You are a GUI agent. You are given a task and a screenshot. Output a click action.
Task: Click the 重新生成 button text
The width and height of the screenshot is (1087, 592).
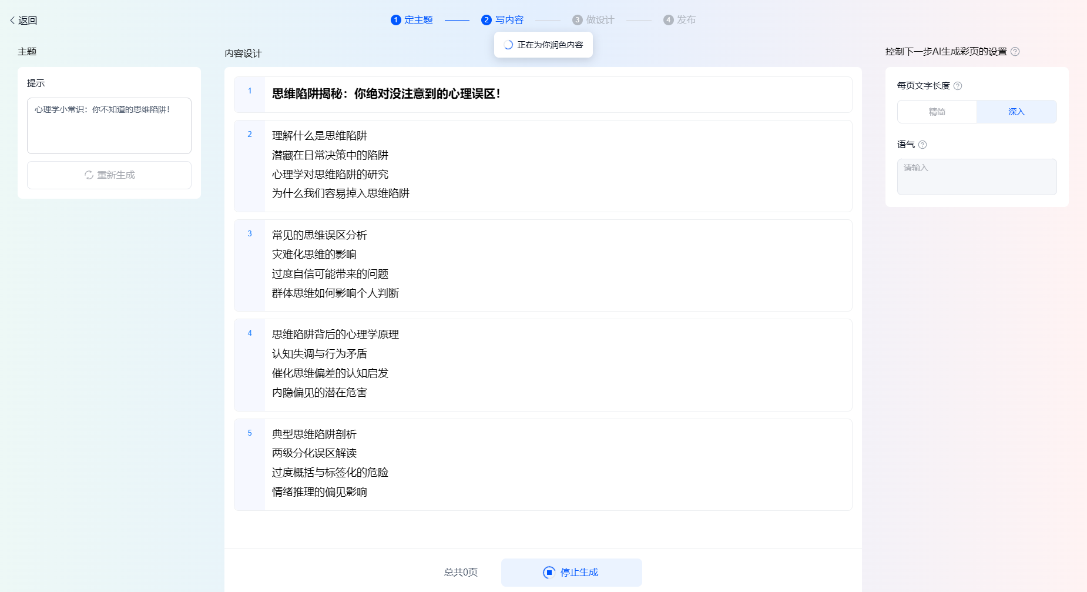coord(116,175)
